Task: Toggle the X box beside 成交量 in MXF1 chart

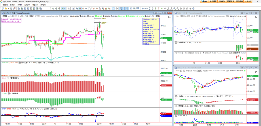Action: tap(20, 63)
